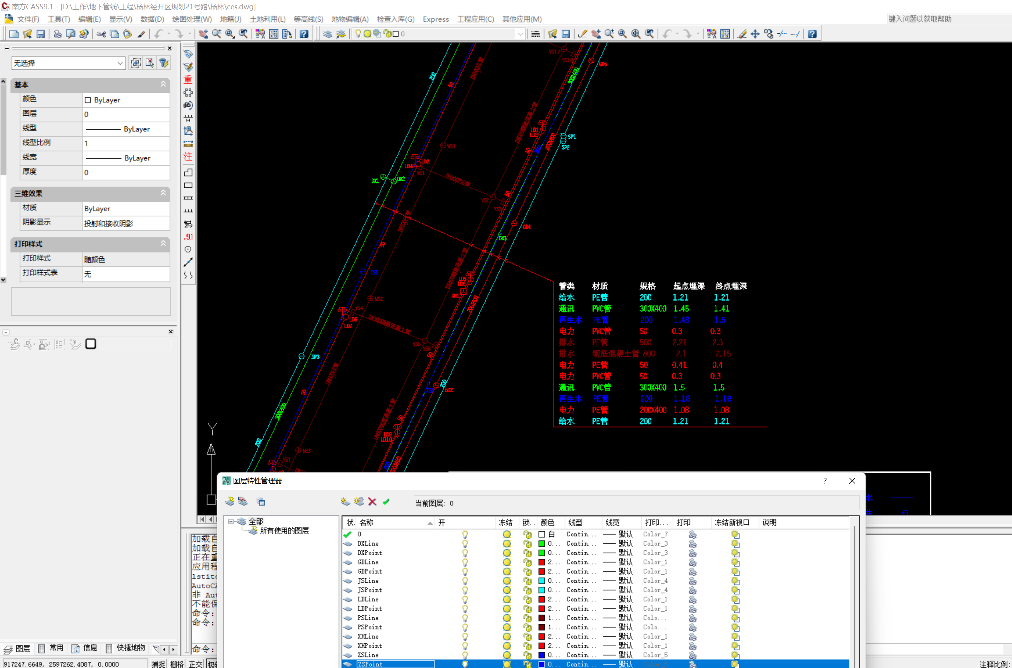Viewport: 1012px width, 668px height.
Task: Click the Print icon in left toolbar
Action: click(58, 34)
